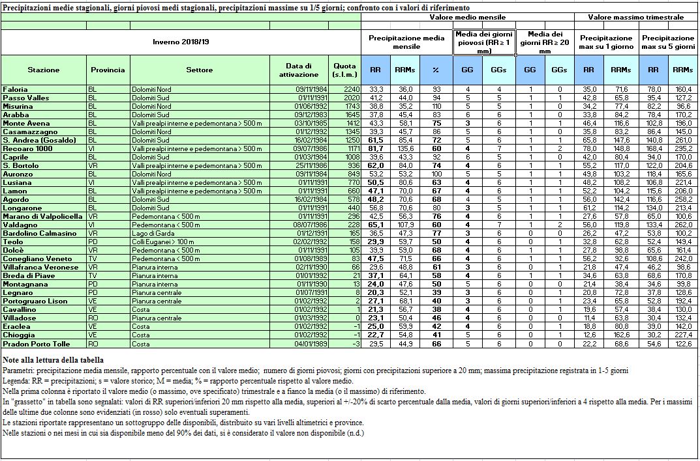Viewport: 700px width, 461px height.
Task: Click the Stazione column header
Action: point(43,70)
